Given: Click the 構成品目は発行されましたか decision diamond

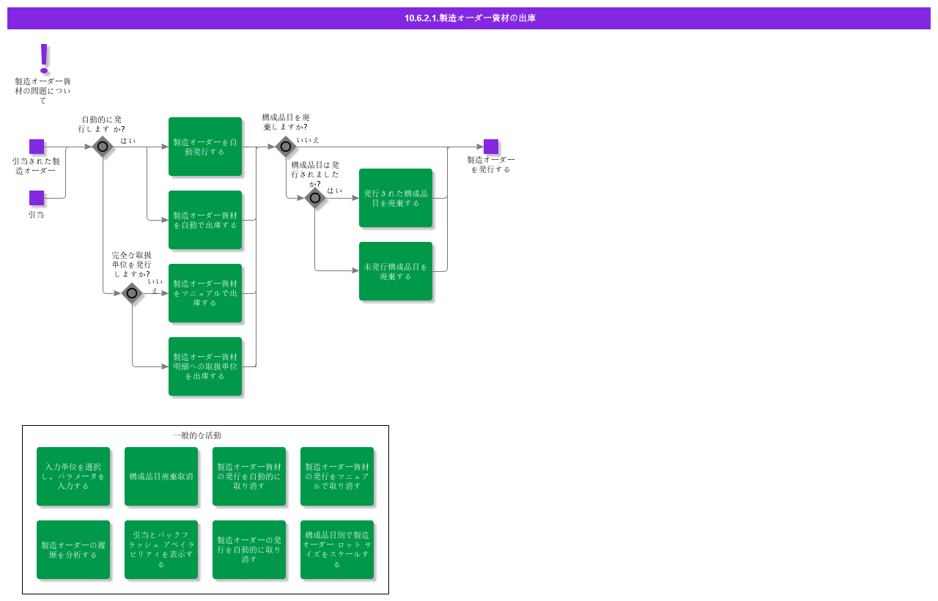Looking at the screenshot, I should 315,198.
